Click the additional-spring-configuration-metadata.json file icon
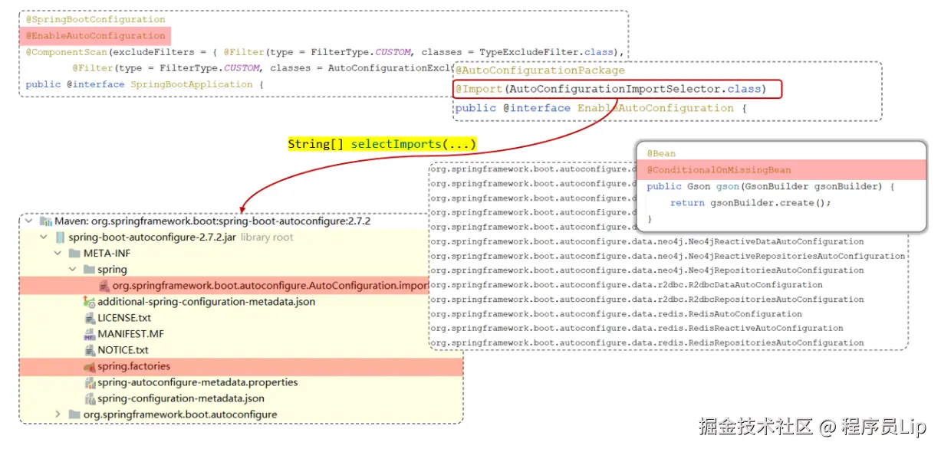 click(90, 302)
